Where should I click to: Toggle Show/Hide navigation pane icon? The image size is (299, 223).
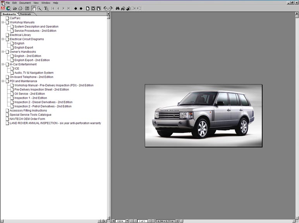pyautogui.click(x=27, y=8)
